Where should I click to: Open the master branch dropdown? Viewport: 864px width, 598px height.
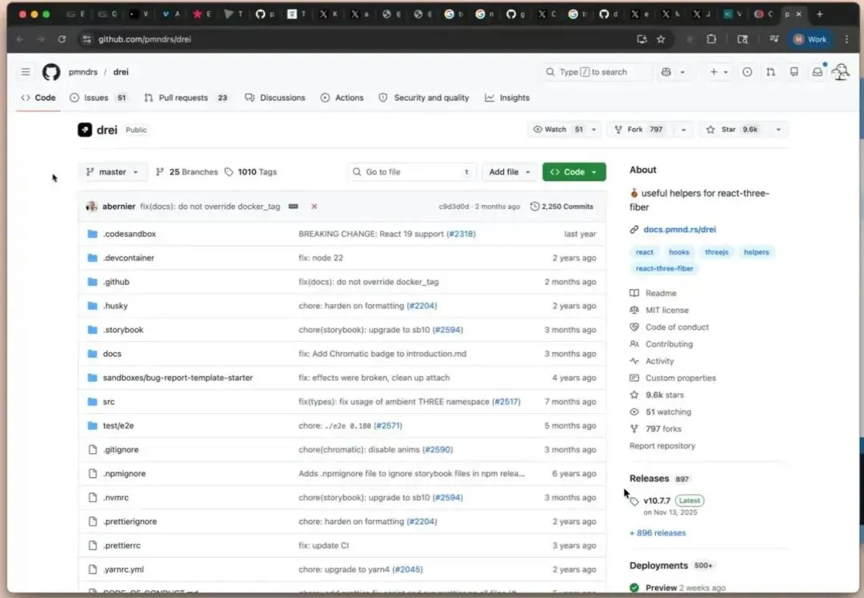click(x=113, y=172)
